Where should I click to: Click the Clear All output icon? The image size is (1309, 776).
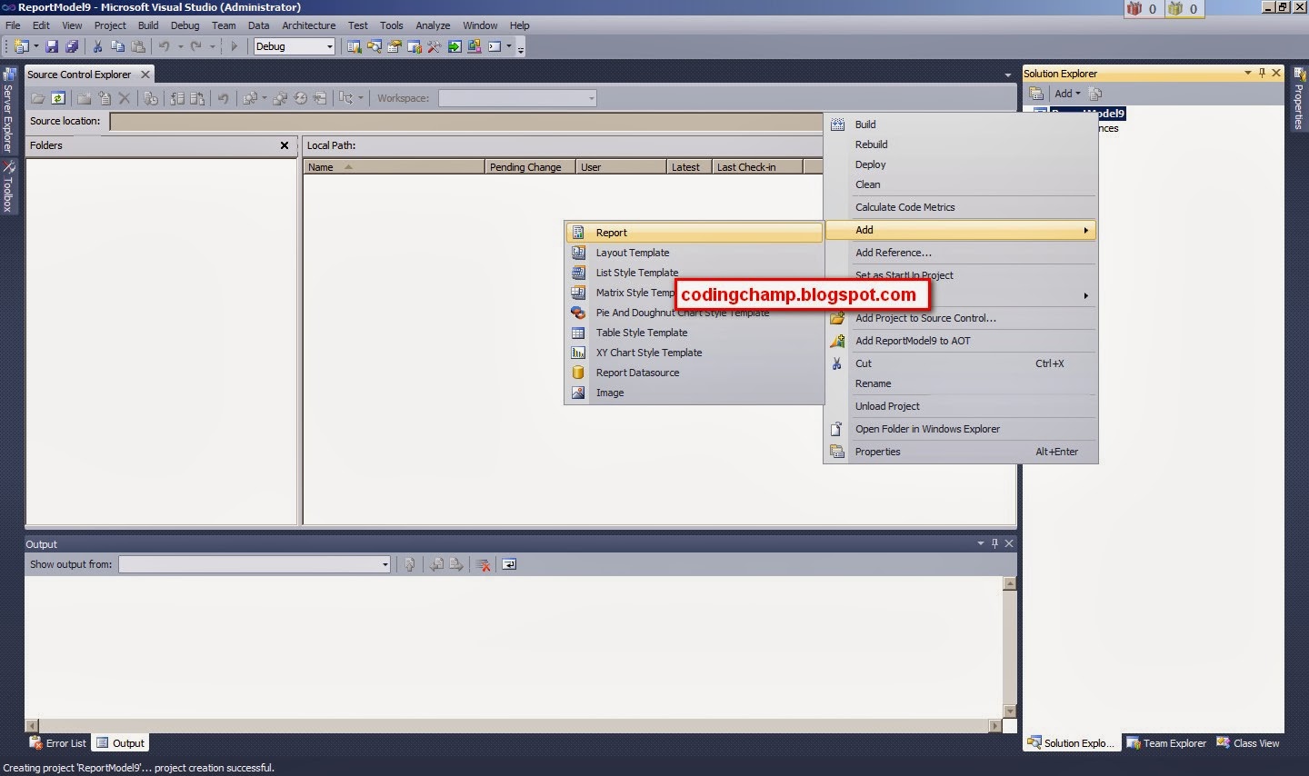[x=484, y=564]
